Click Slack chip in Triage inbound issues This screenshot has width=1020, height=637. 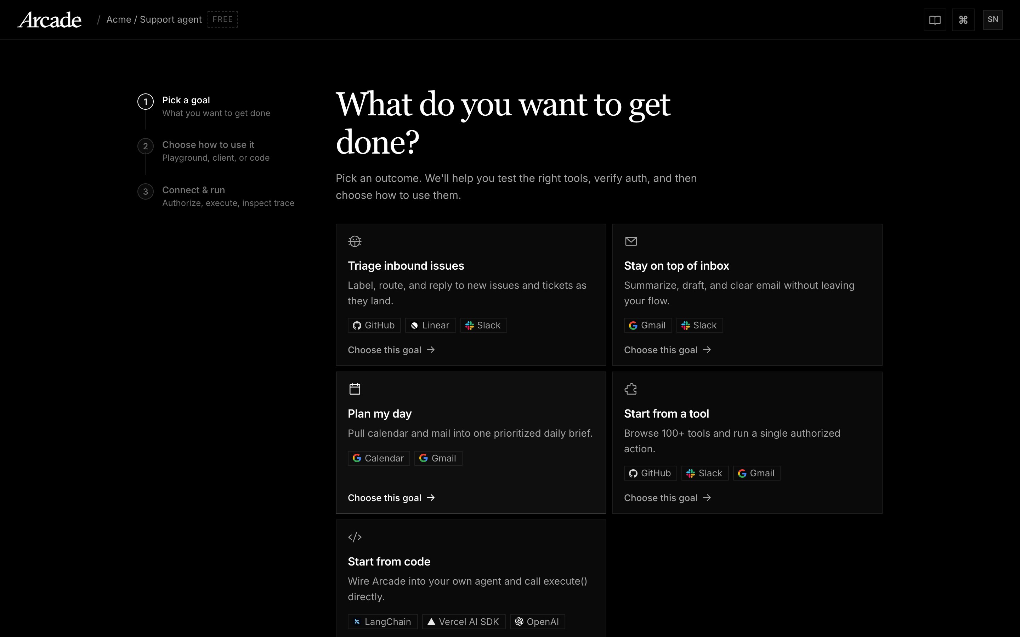pyautogui.click(x=483, y=325)
